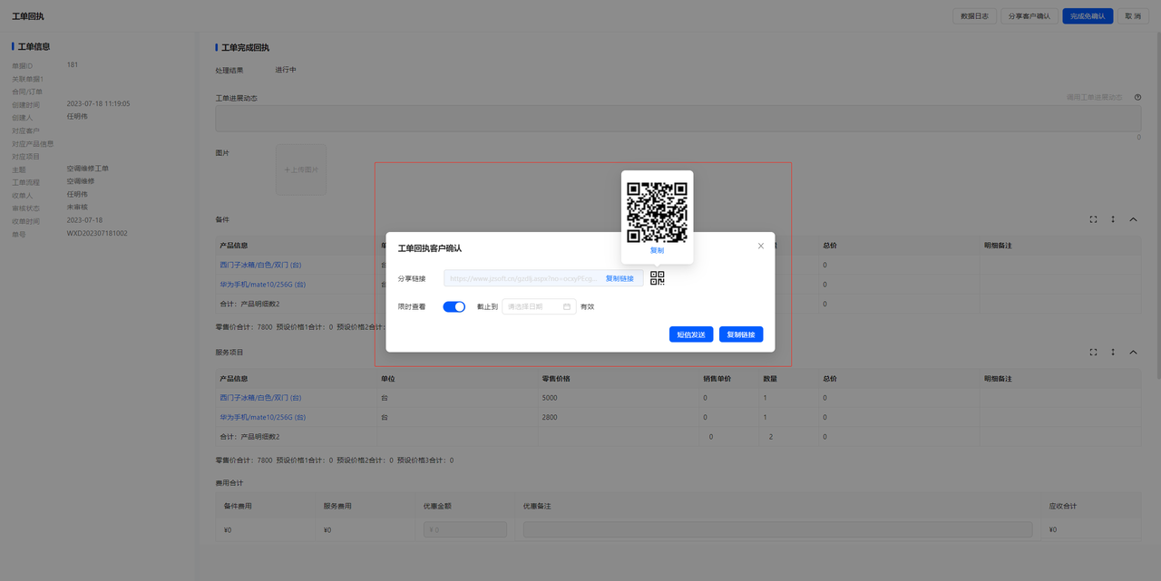Click the fullscreen icon of the 备件 section
This screenshot has width=1161, height=581.
click(1093, 219)
